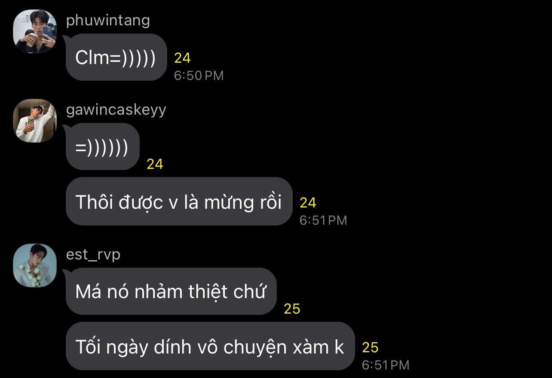Image resolution: width=552 pixels, height=378 pixels.
Task: Tap the yellow 24 next to "Thôi được" message
Action: (x=308, y=203)
